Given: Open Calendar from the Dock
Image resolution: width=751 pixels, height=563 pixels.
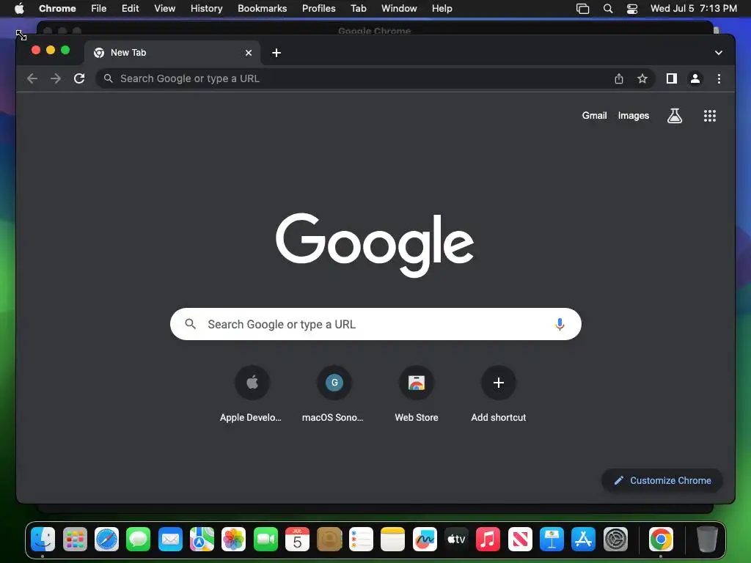Looking at the screenshot, I should (x=297, y=540).
